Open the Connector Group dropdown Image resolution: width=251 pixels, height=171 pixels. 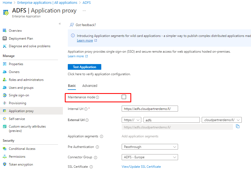click(x=149, y=157)
